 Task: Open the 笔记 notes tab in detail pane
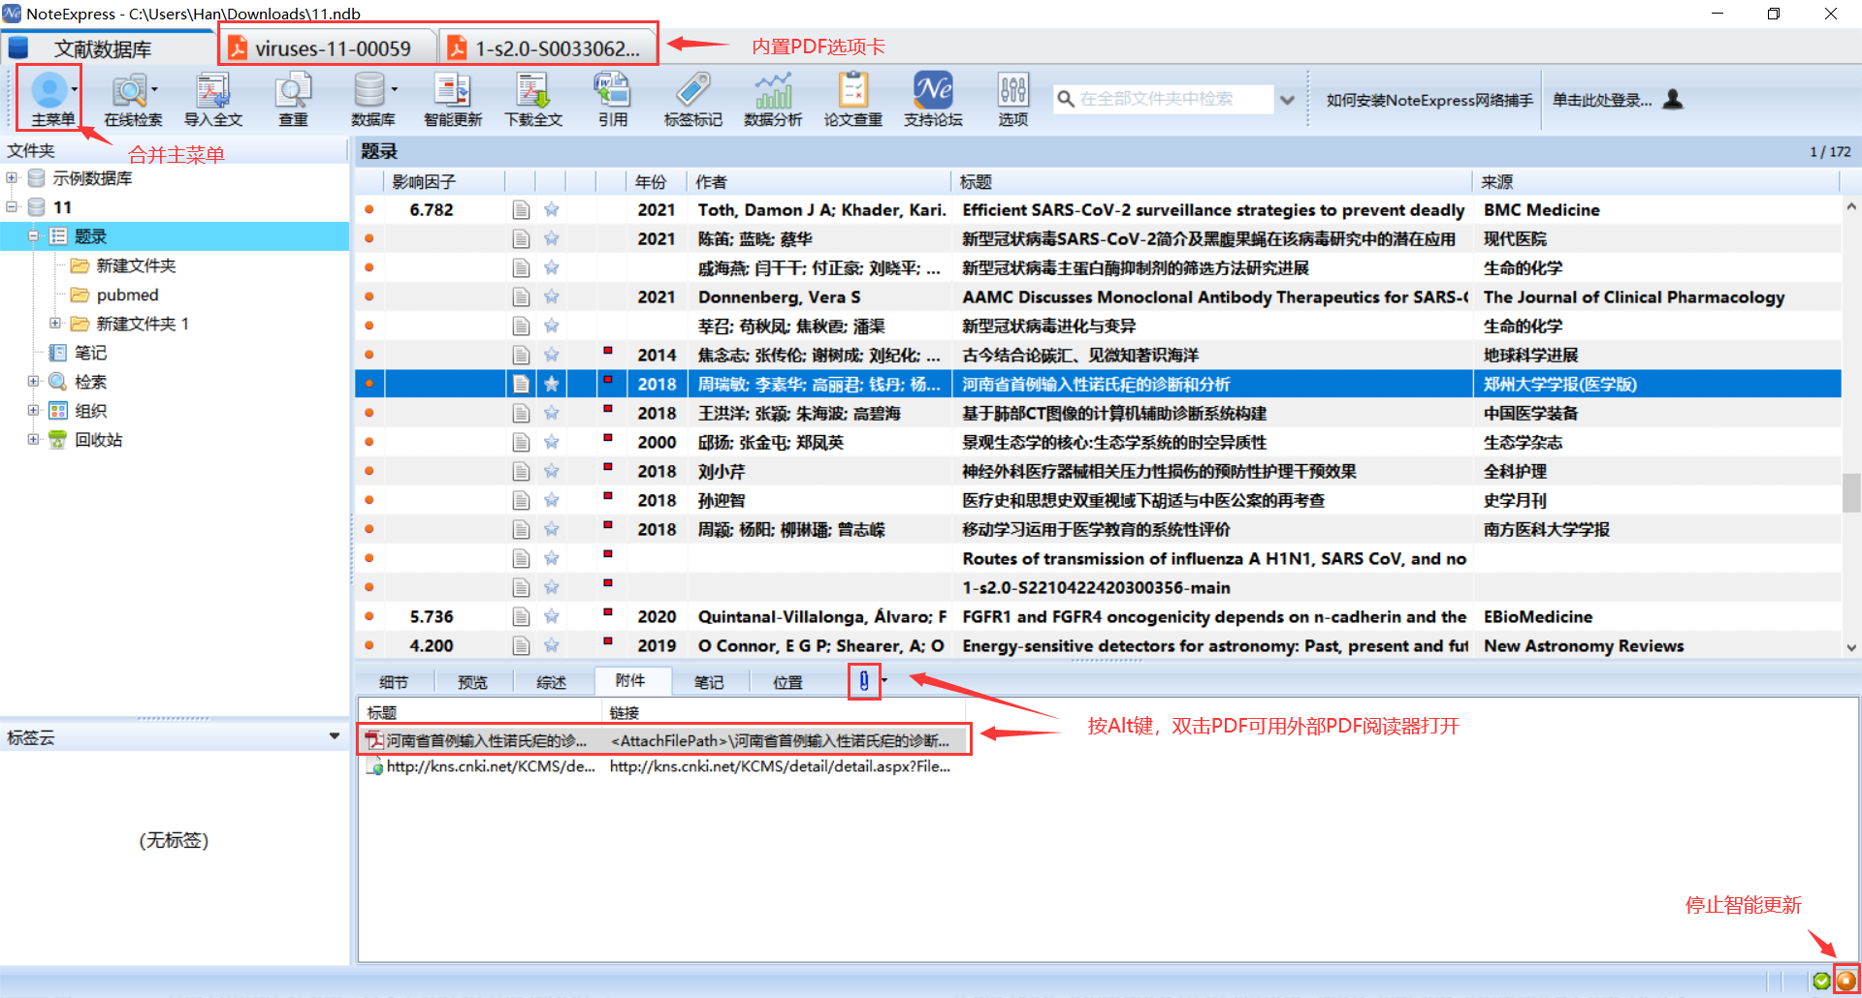[x=709, y=682]
